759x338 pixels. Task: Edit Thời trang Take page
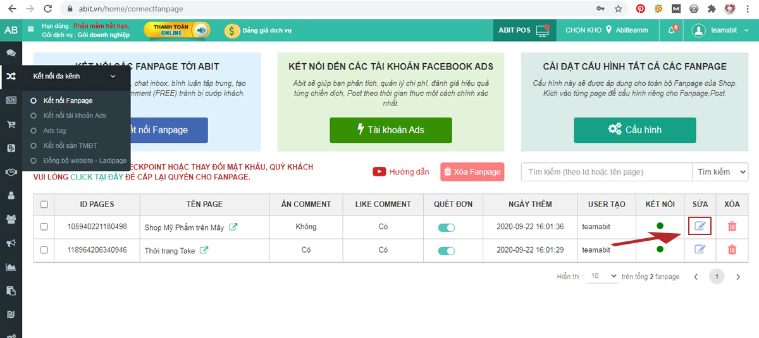[x=700, y=250]
